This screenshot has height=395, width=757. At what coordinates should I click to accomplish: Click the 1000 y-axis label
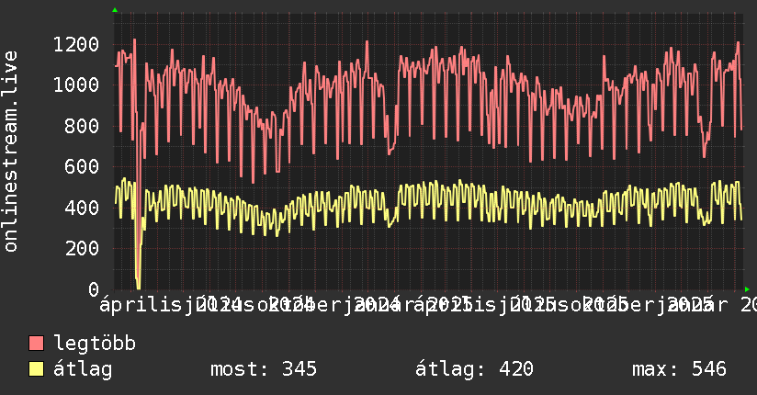coord(76,85)
